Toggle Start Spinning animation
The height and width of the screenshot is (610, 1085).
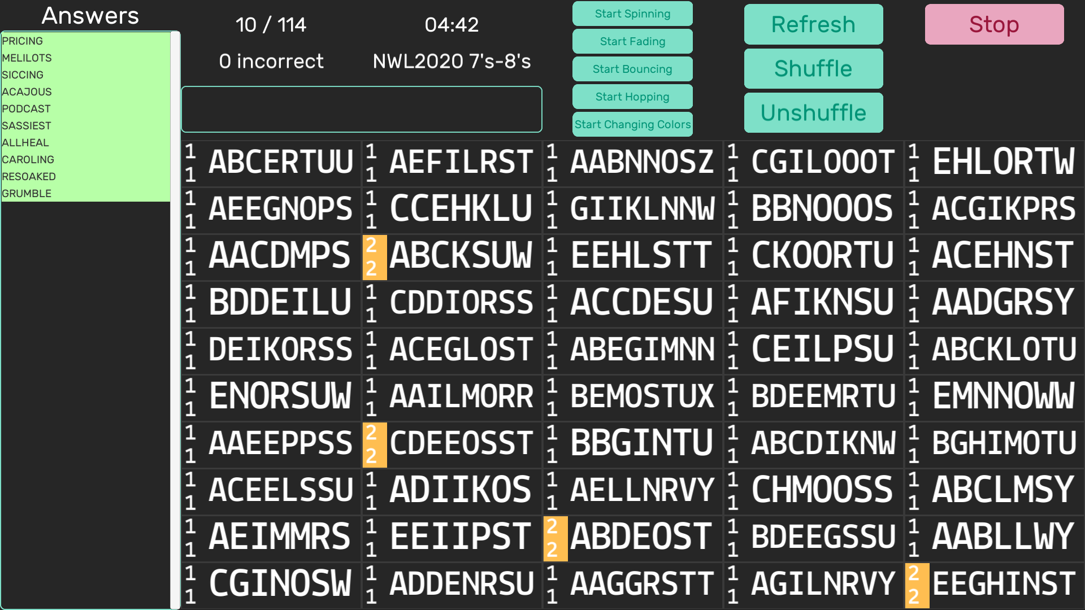[x=632, y=14]
